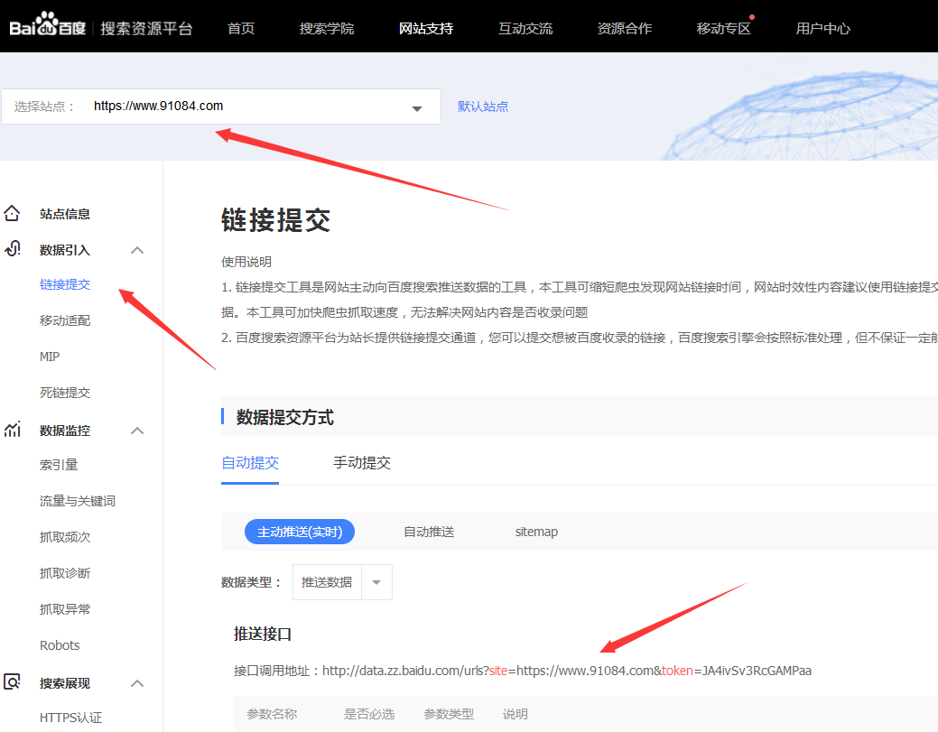Image resolution: width=938 pixels, height=732 pixels.
Task: Click the 数据引入 link icon in sidebar
Action: click(13, 250)
